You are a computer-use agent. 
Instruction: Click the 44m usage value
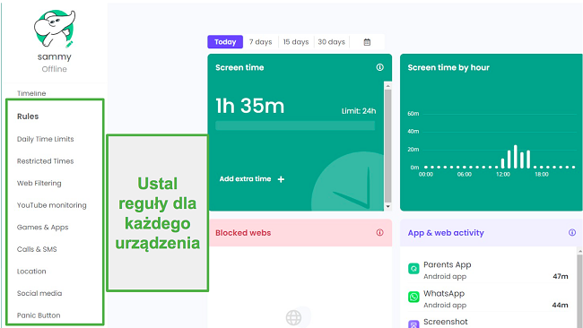pyautogui.click(x=561, y=305)
